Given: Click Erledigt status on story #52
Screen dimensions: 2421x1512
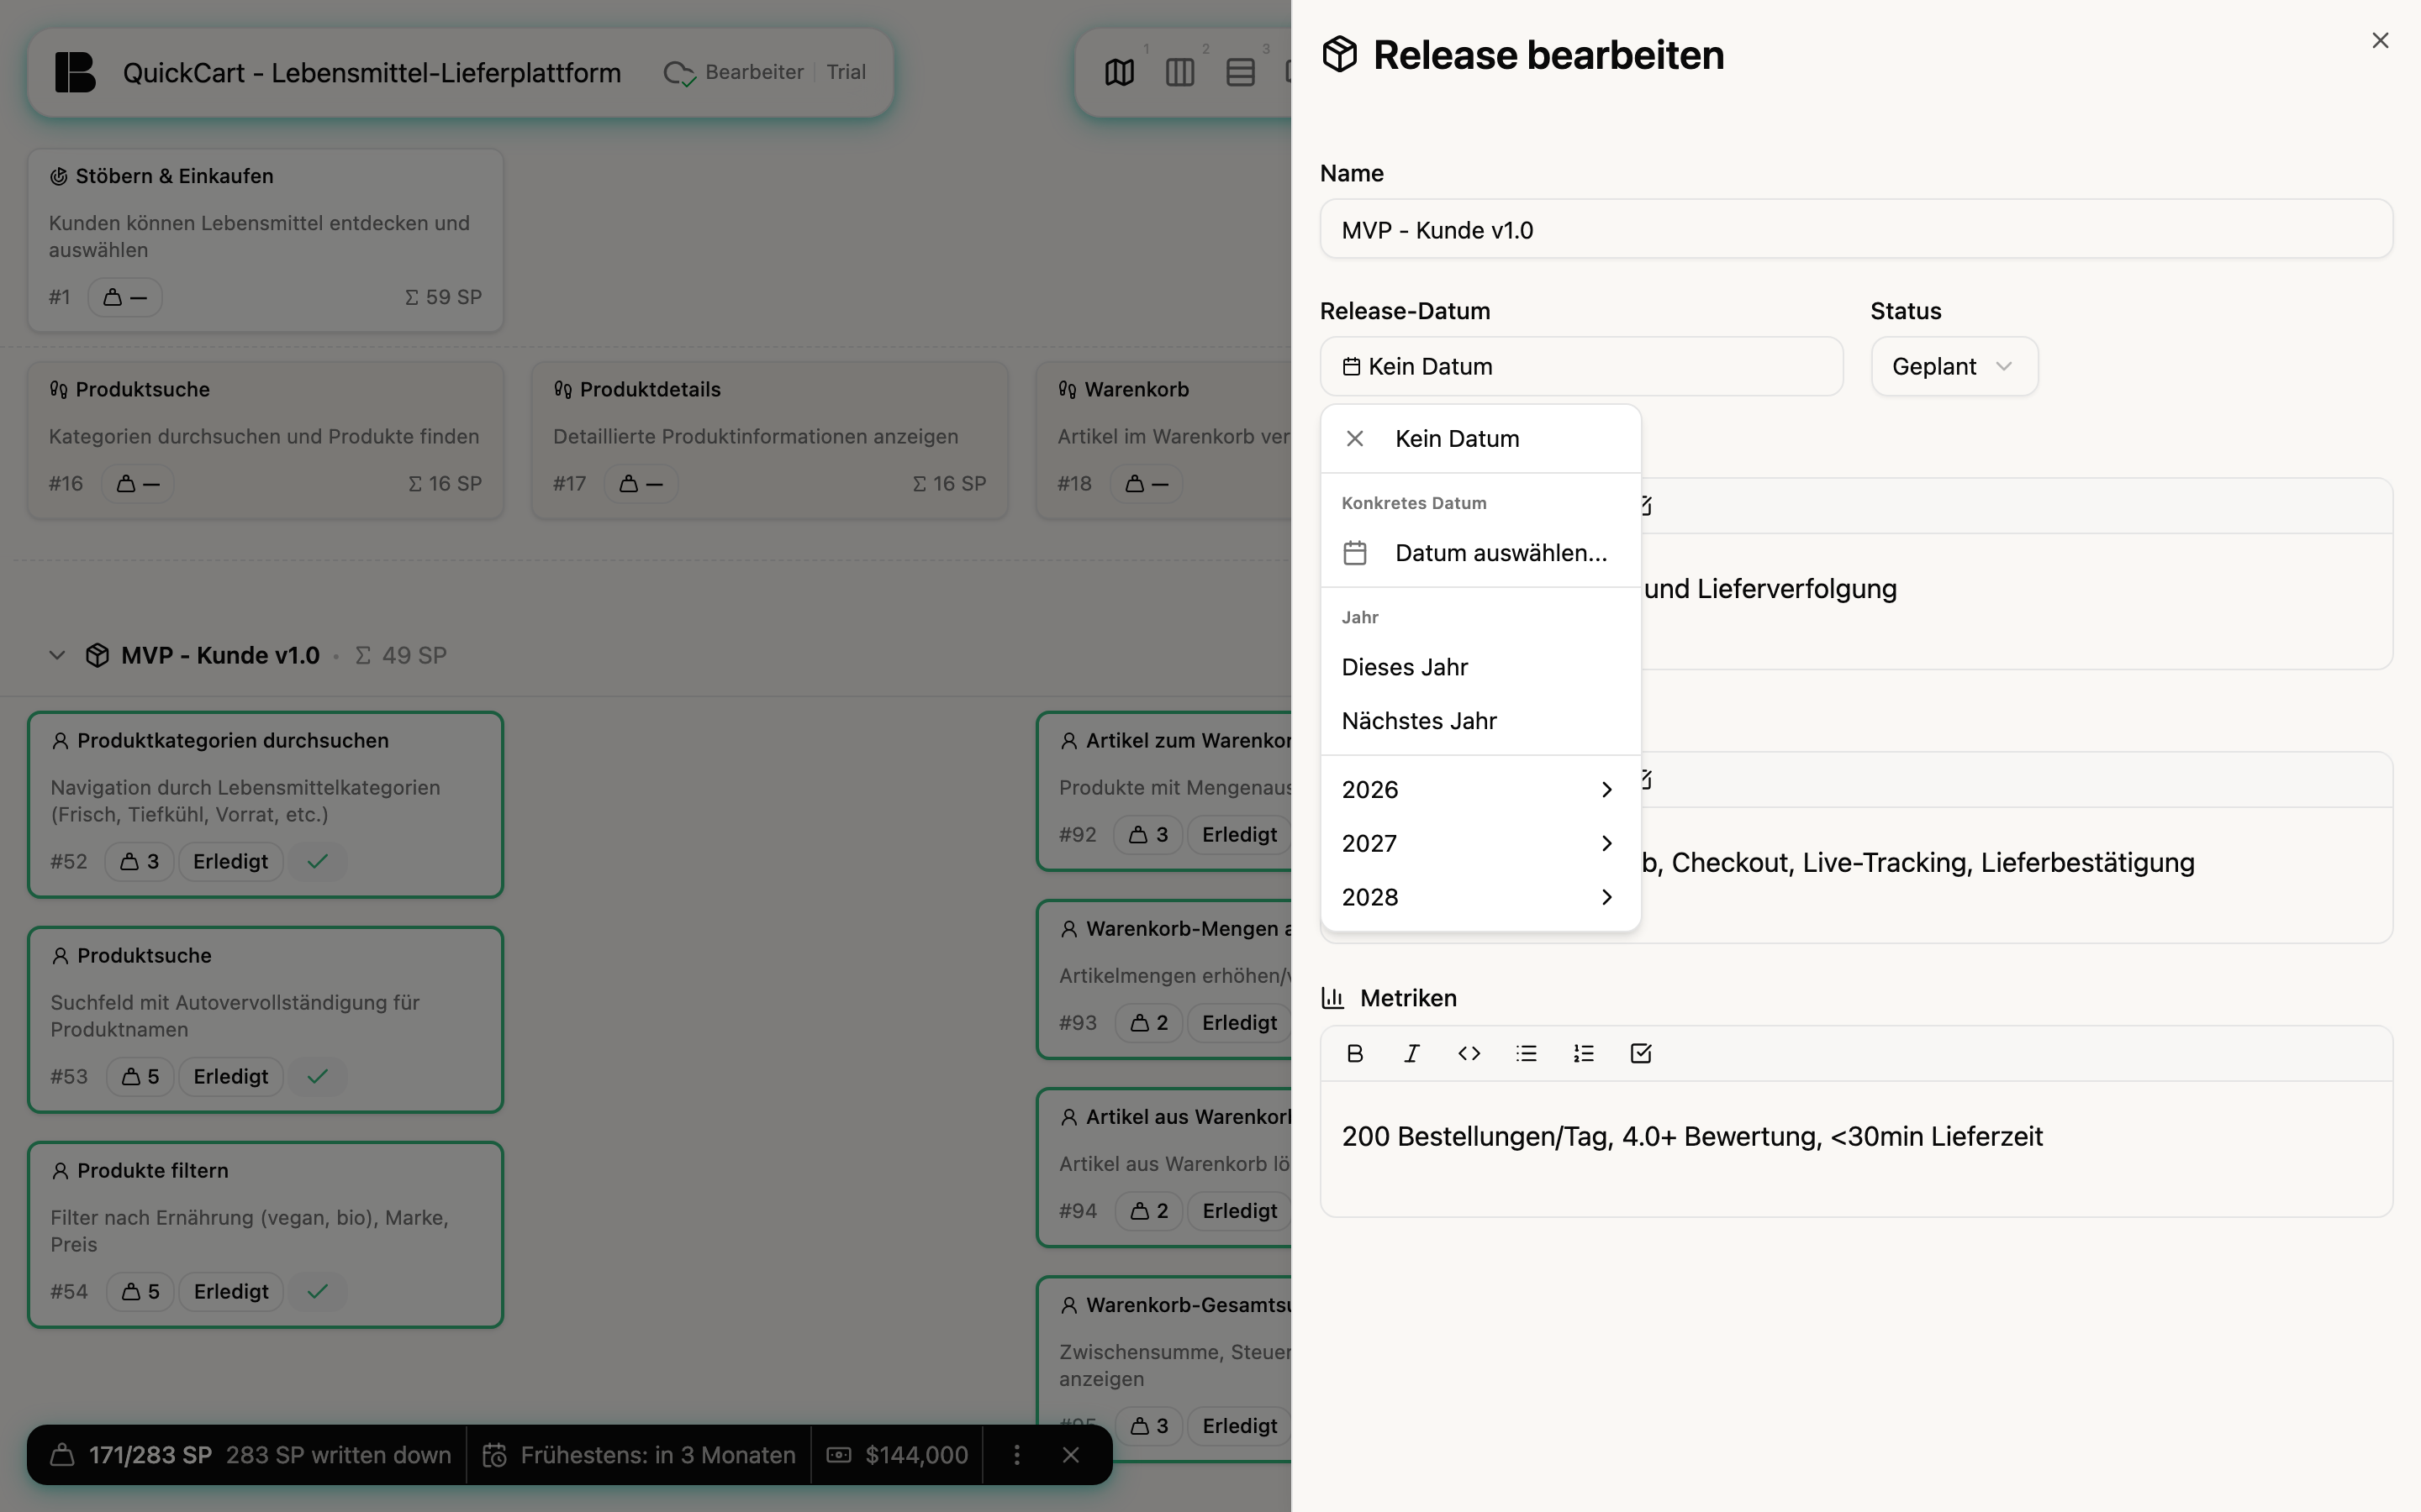Looking at the screenshot, I should tap(230, 861).
